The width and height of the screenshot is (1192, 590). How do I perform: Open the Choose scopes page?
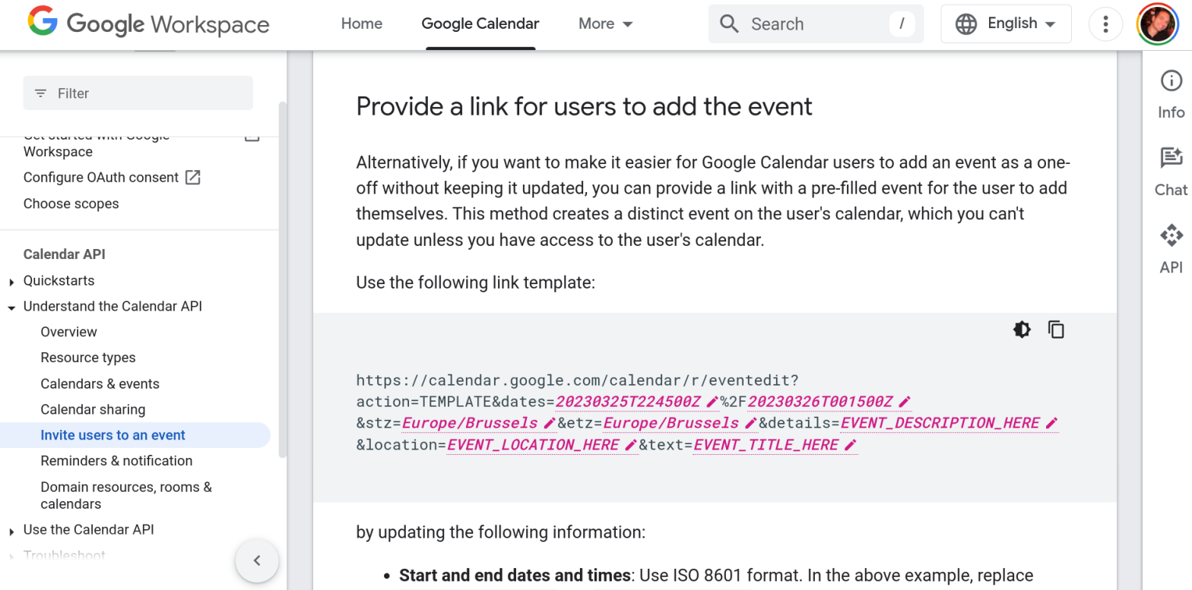coord(71,204)
